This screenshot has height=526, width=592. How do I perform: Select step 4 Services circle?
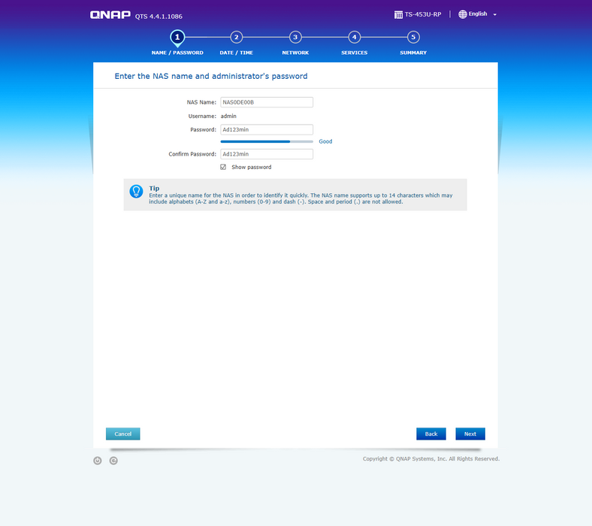354,37
